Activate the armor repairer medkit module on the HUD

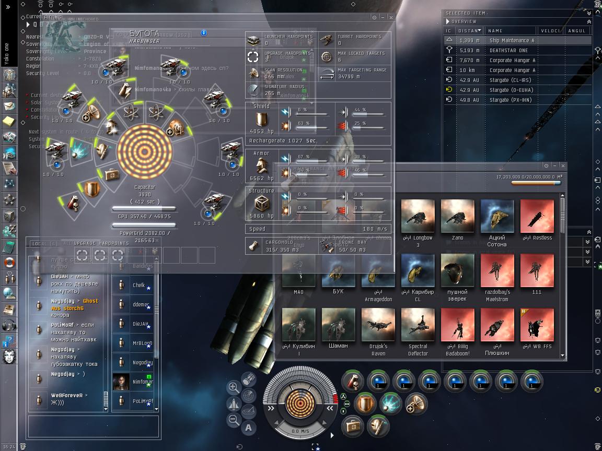point(352,426)
